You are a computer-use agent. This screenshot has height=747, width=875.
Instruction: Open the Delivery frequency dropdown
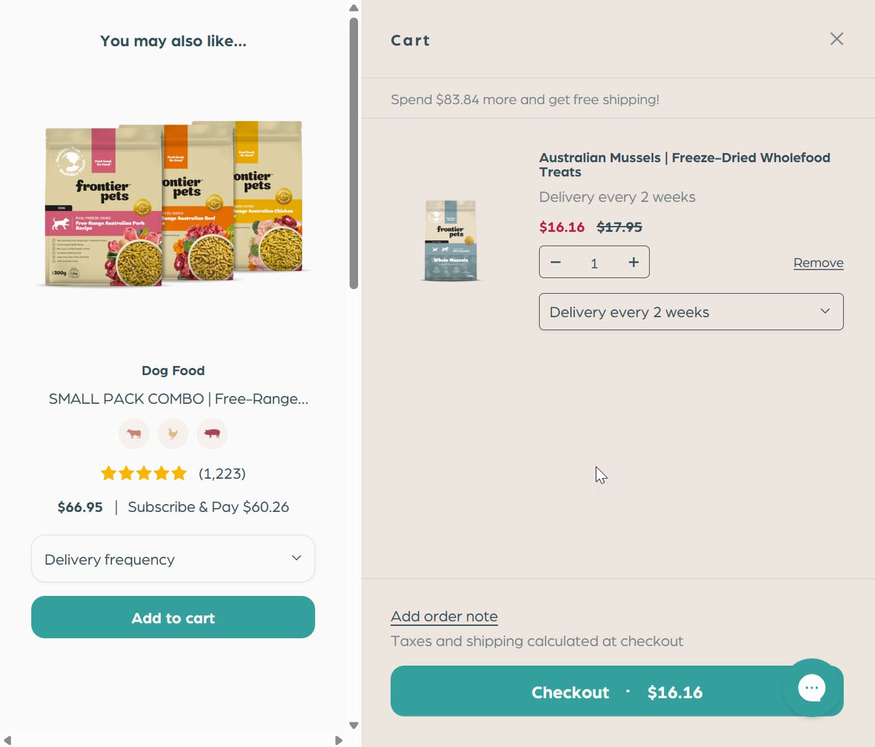(173, 559)
